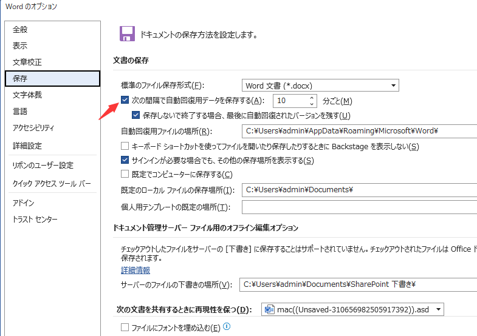Toggle keep last auto-recovered version checkbox

click(x=136, y=115)
